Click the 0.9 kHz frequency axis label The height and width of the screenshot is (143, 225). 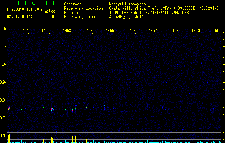click(x=3, y=82)
